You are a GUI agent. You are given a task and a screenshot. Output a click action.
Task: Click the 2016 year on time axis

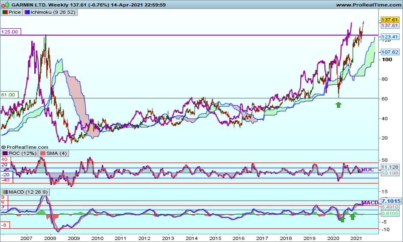pyautogui.click(x=239, y=239)
